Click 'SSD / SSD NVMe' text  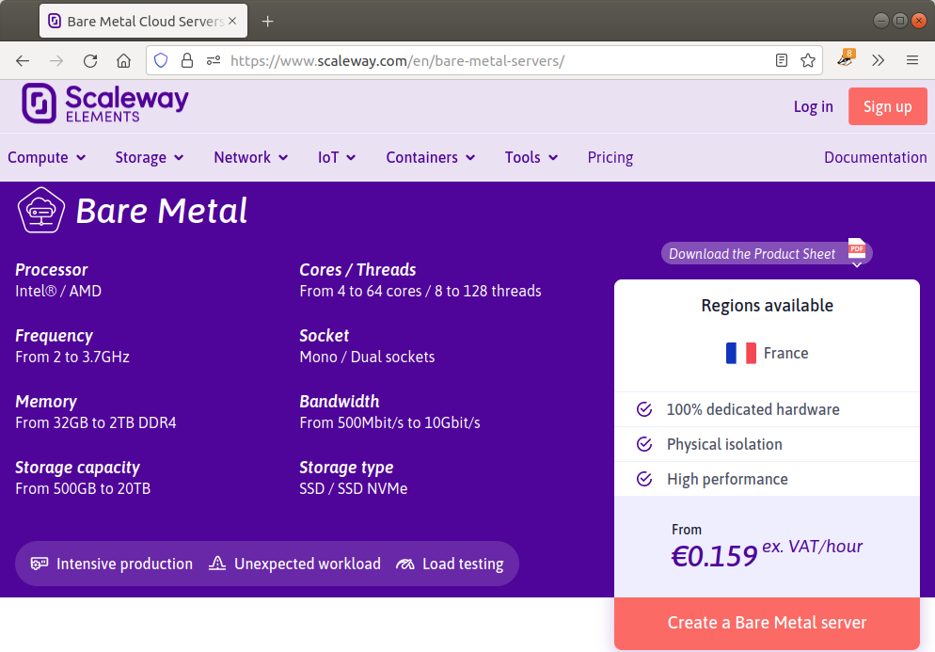coord(353,488)
